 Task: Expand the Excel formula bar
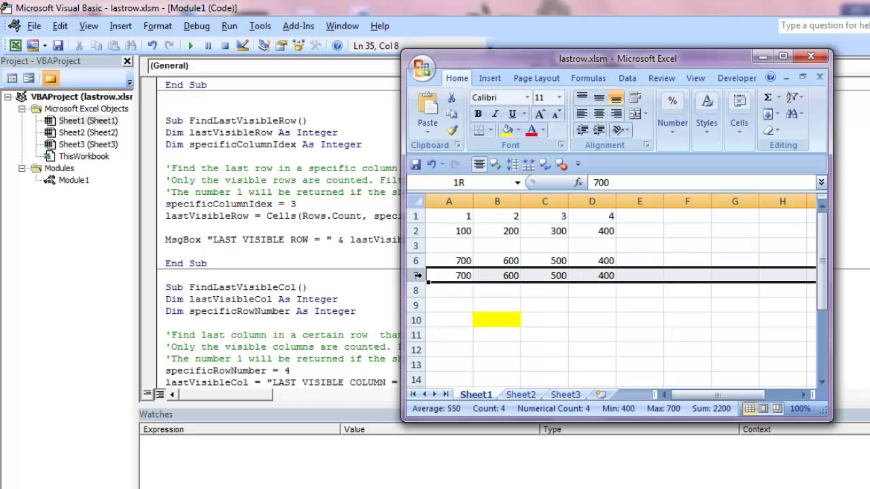click(821, 182)
